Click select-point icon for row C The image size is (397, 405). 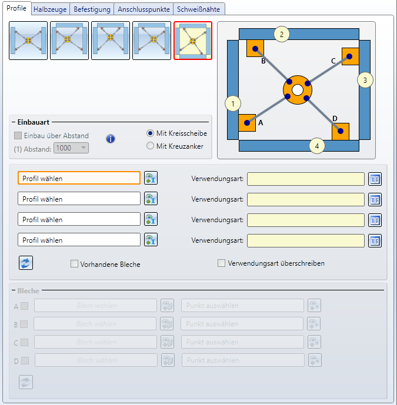(314, 342)
